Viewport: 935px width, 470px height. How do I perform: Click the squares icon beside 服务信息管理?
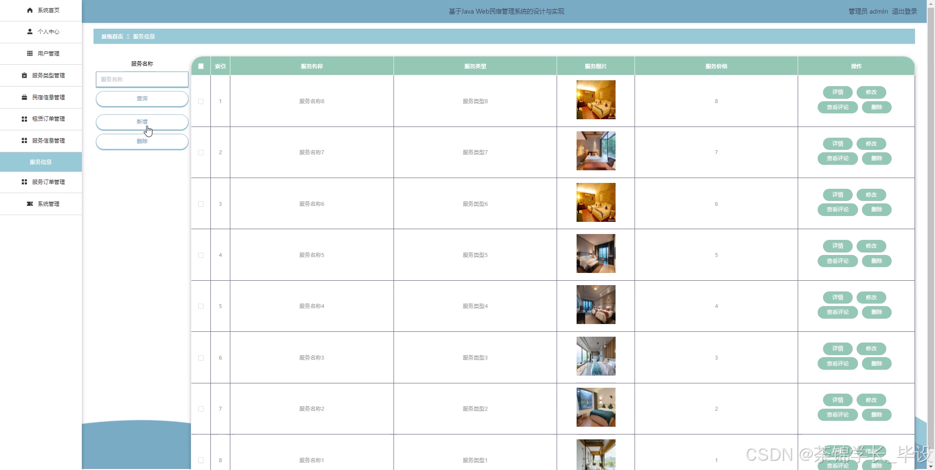pyautogui.click(x=24, y=141)
